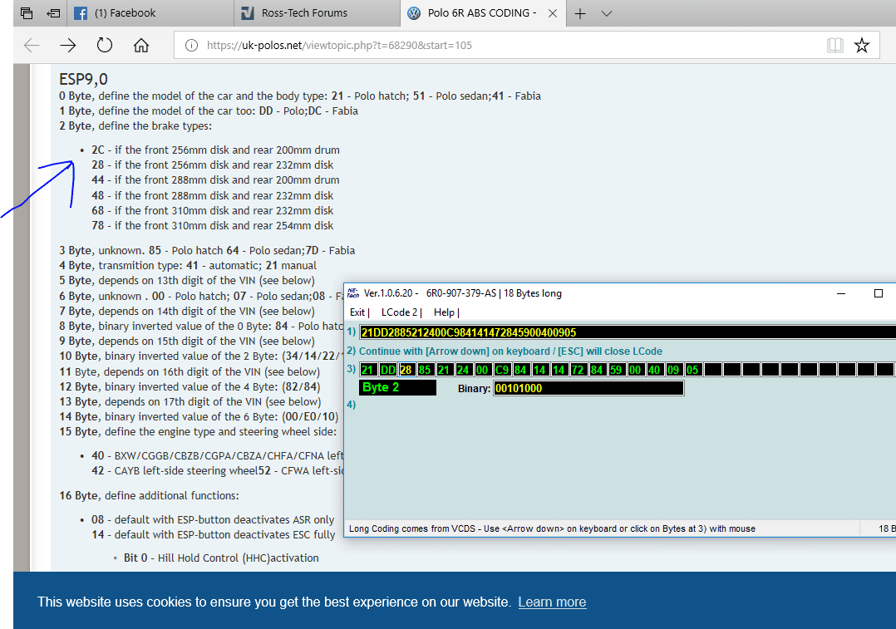Click the long coding string field
This screenshot has height=629, width=896.
coord(628,332)
